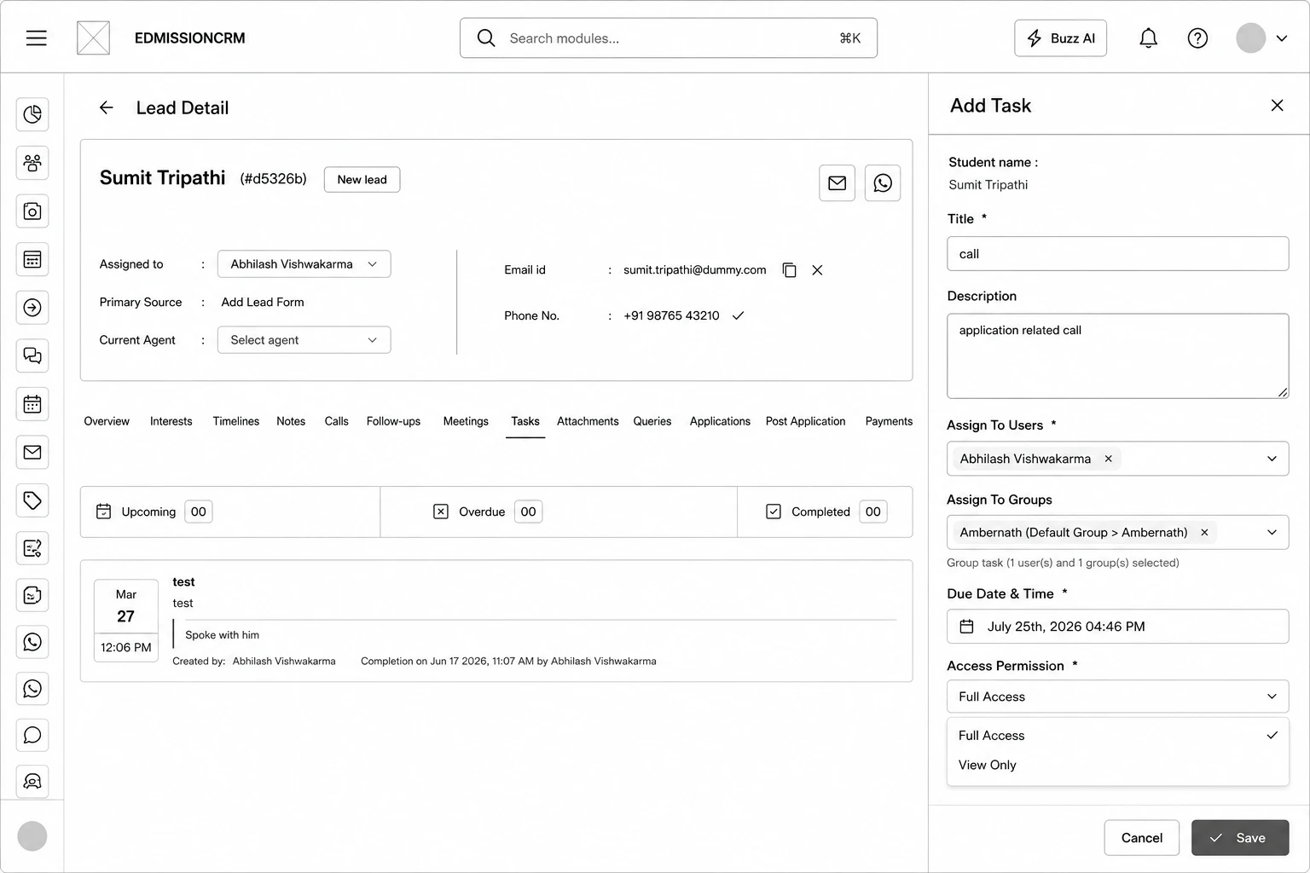This screenshot has height=873, width=1310.
Task: Focus the Search modules field
Action: pos(669,38)
